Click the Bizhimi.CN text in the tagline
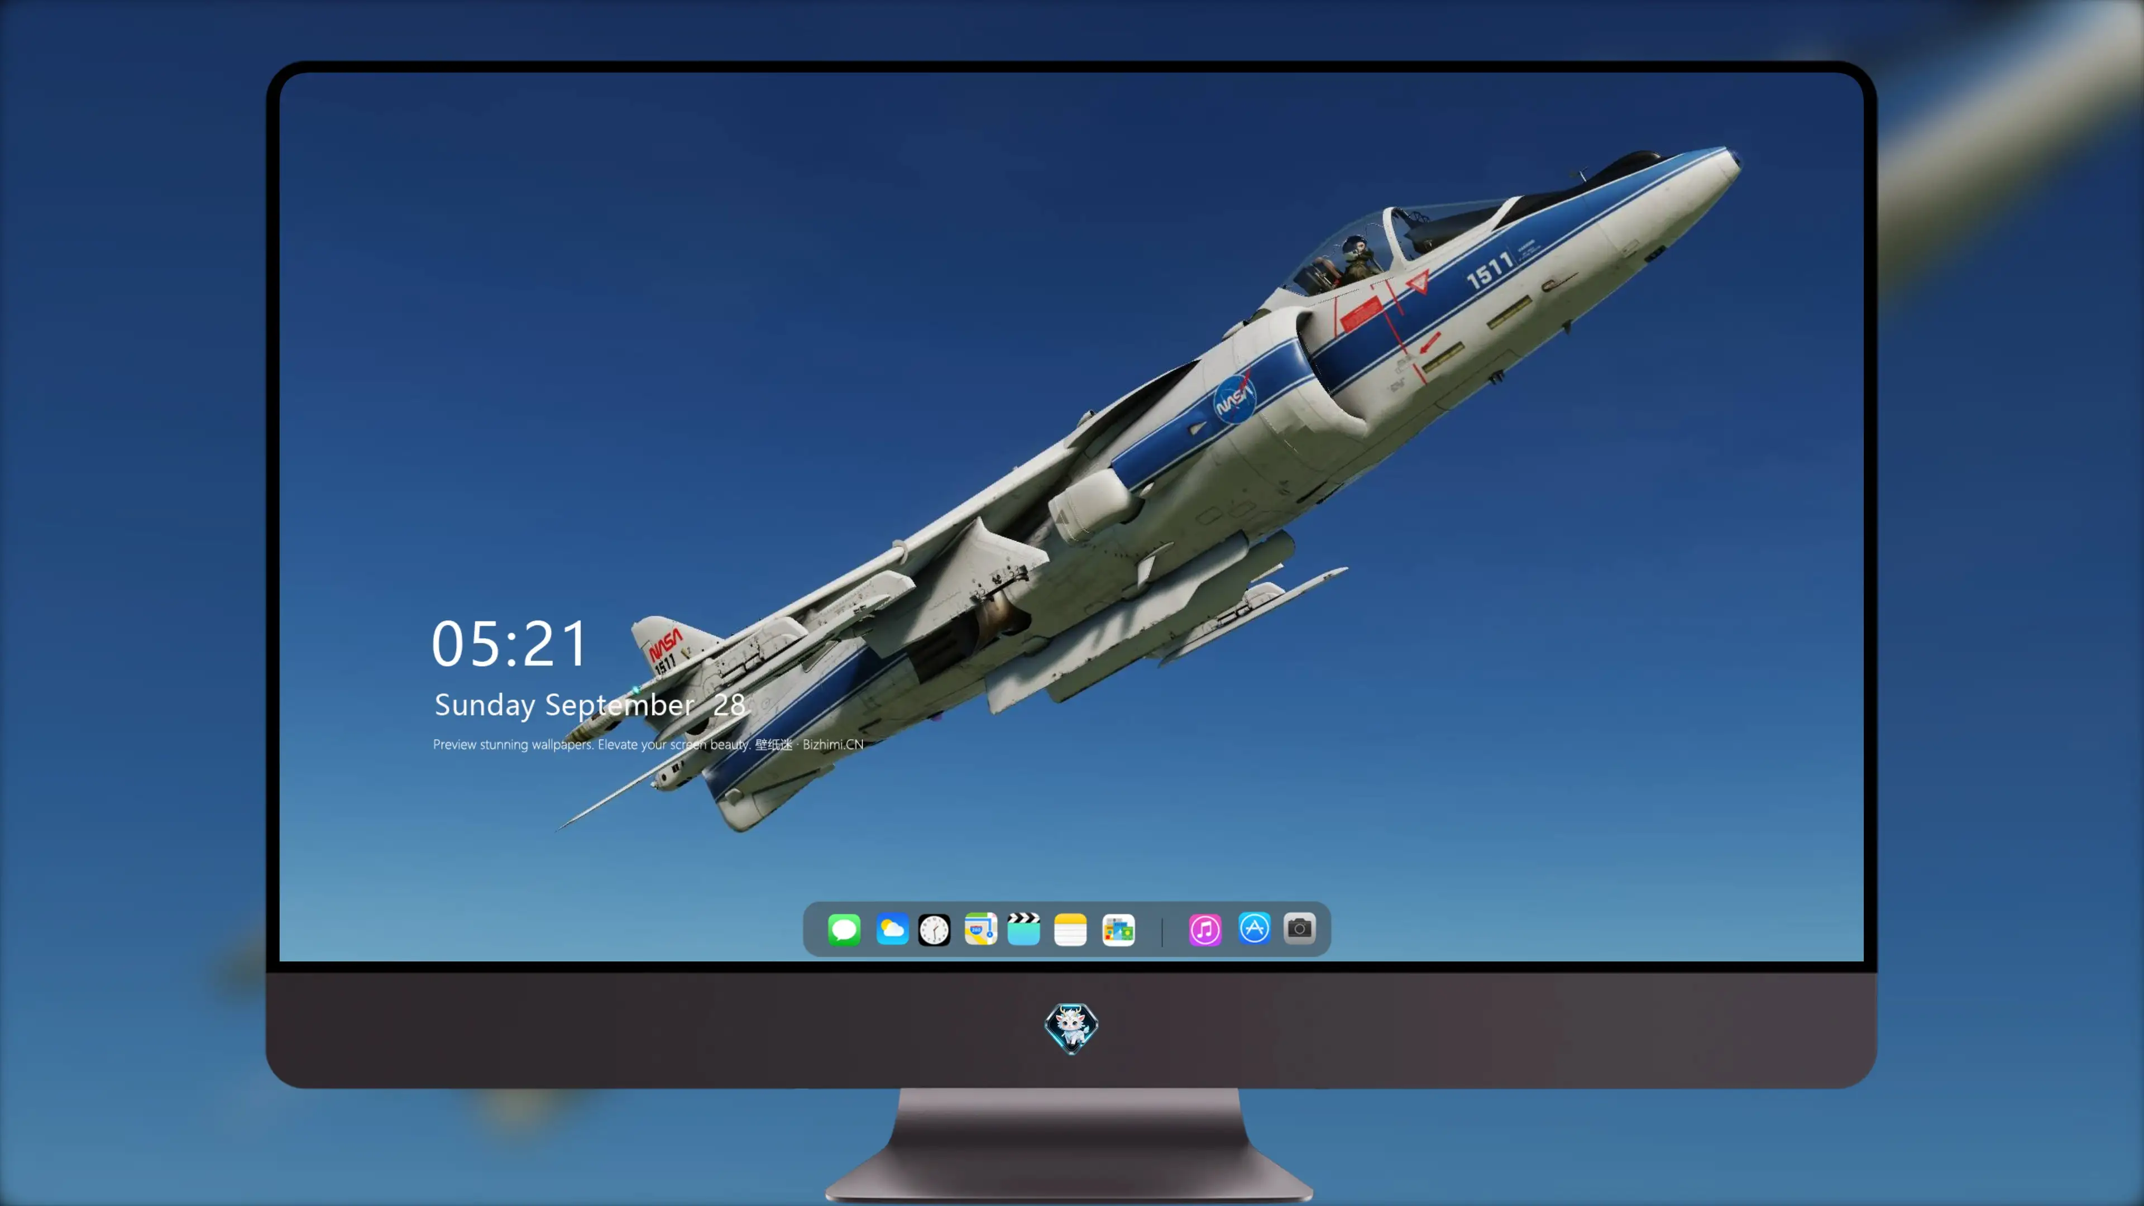Viewport: 2144px width, 1206px height. tap(833, 745)
